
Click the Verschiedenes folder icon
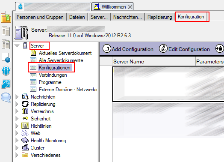25,155
